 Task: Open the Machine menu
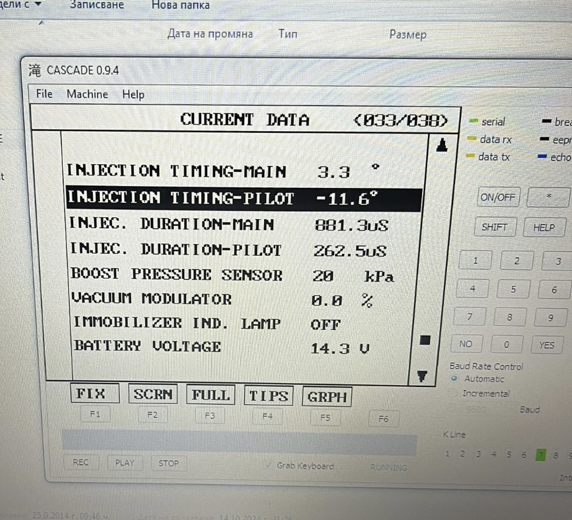pyautogui.click(x=87, y=94)
